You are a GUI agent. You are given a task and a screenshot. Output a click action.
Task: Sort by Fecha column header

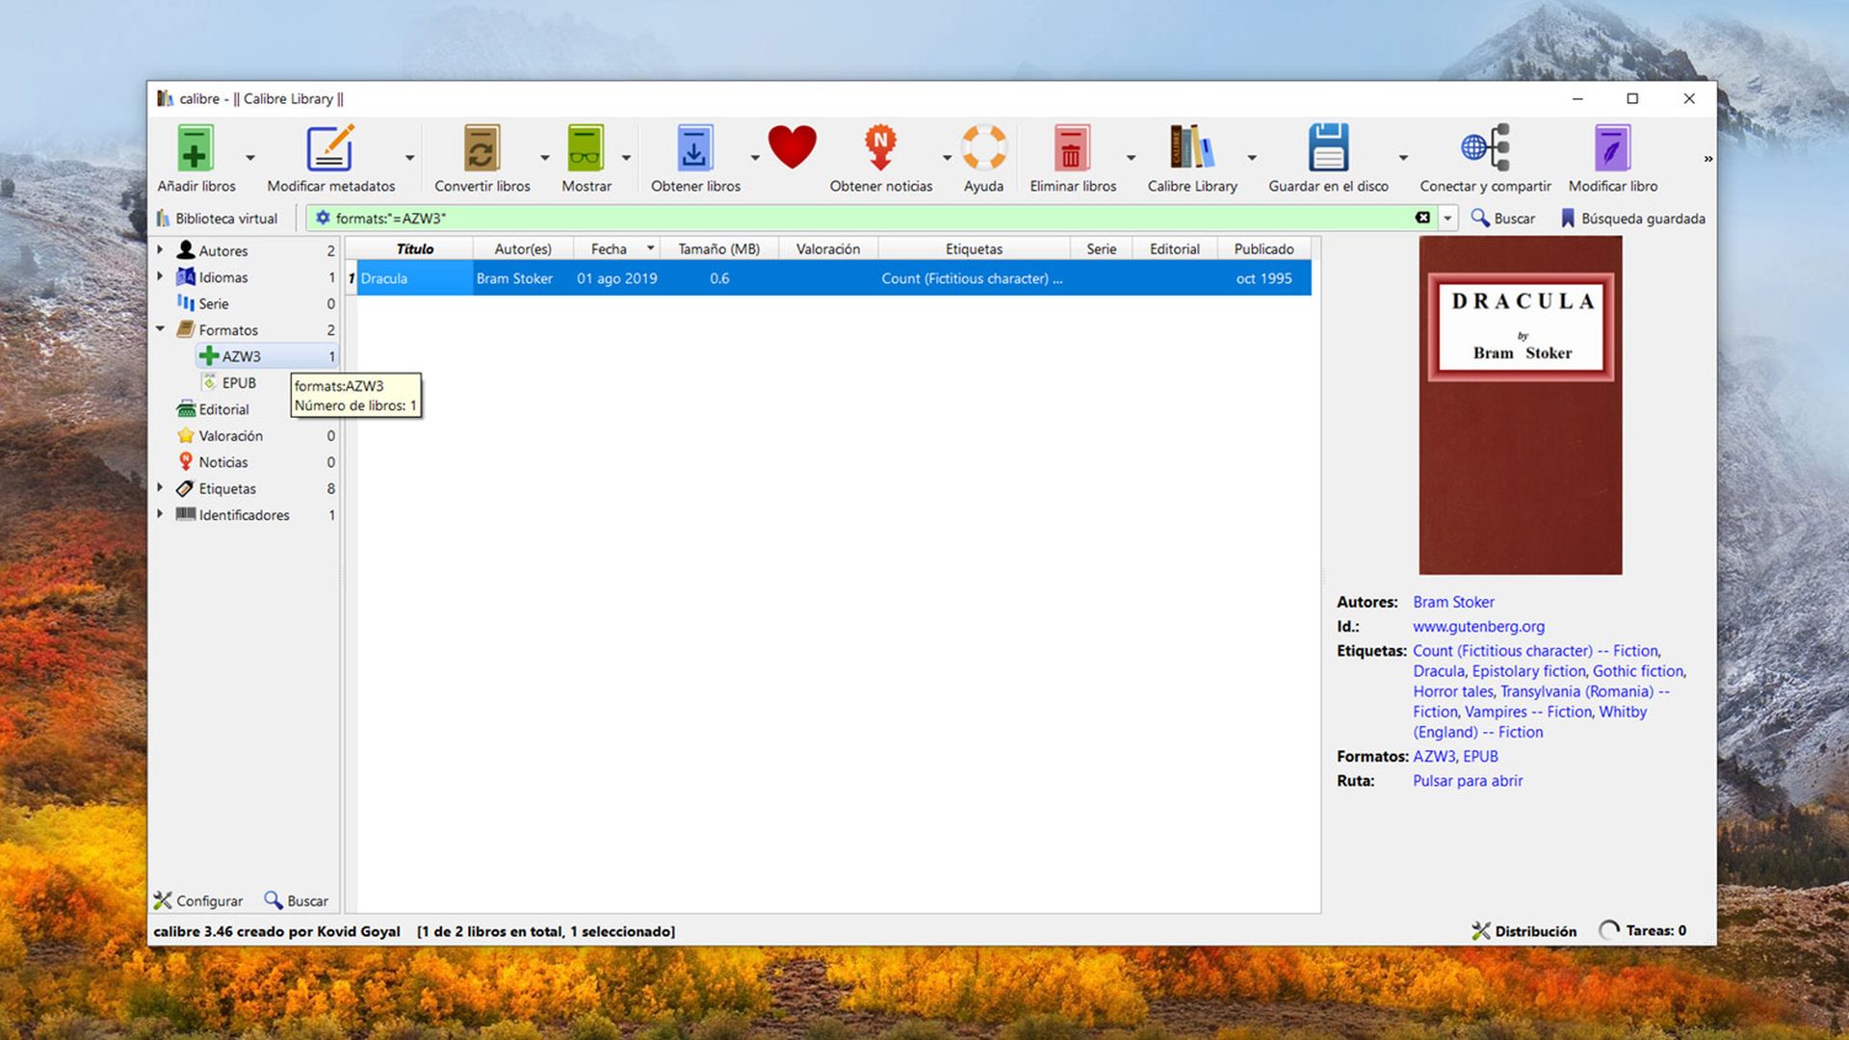(x=609, y=248)
